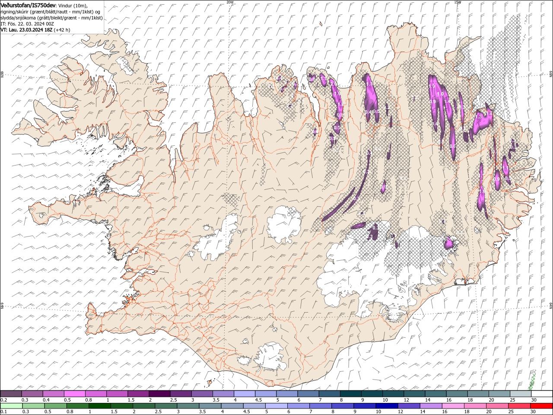Viewport: 553px width, 415px height.
Task: Click the darkest purple swatch between 2 and 2.5 in snow legend
Action: 159,394
